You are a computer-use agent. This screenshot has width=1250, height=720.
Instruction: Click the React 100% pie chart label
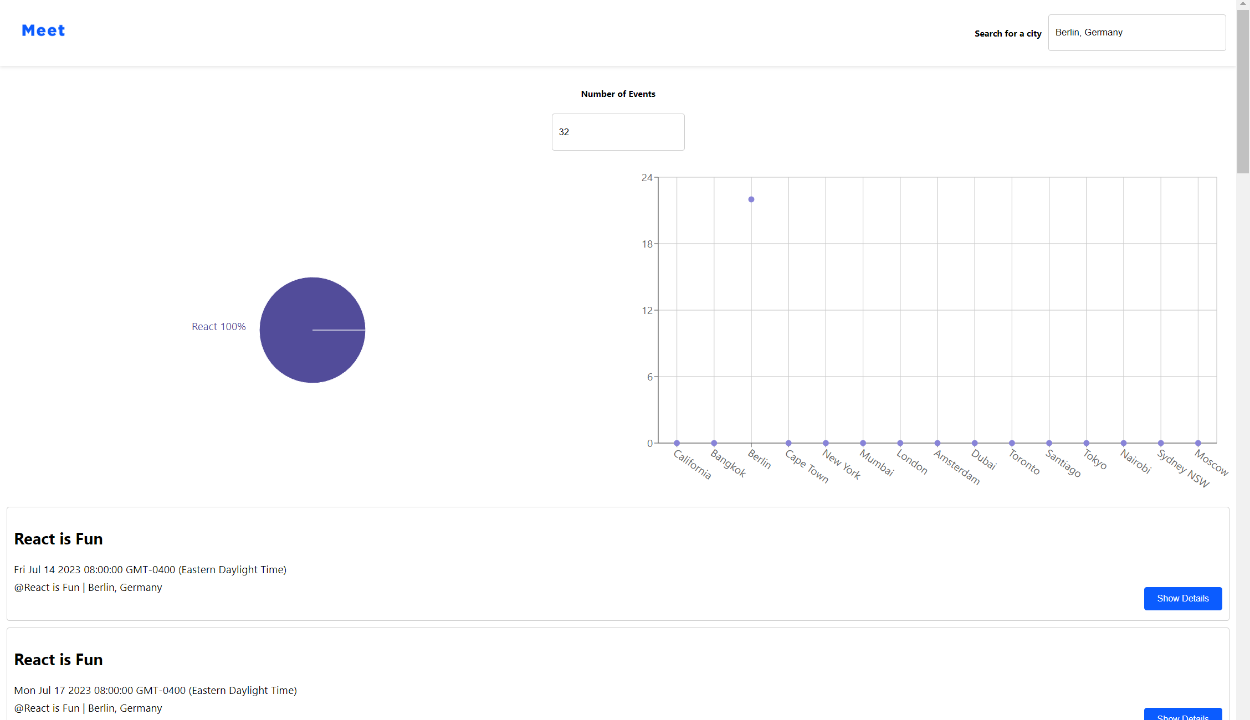tap(218, 326)
